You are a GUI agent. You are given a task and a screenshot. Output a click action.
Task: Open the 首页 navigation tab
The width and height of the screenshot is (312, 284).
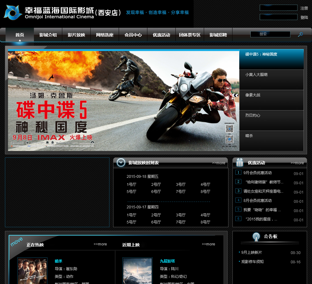coord(20,35)
